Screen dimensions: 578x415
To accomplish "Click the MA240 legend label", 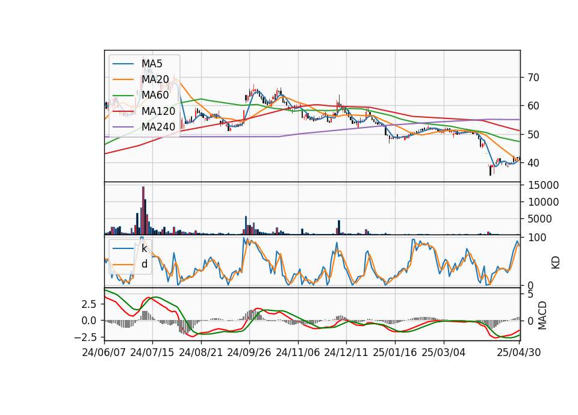I will pos(158,127).
